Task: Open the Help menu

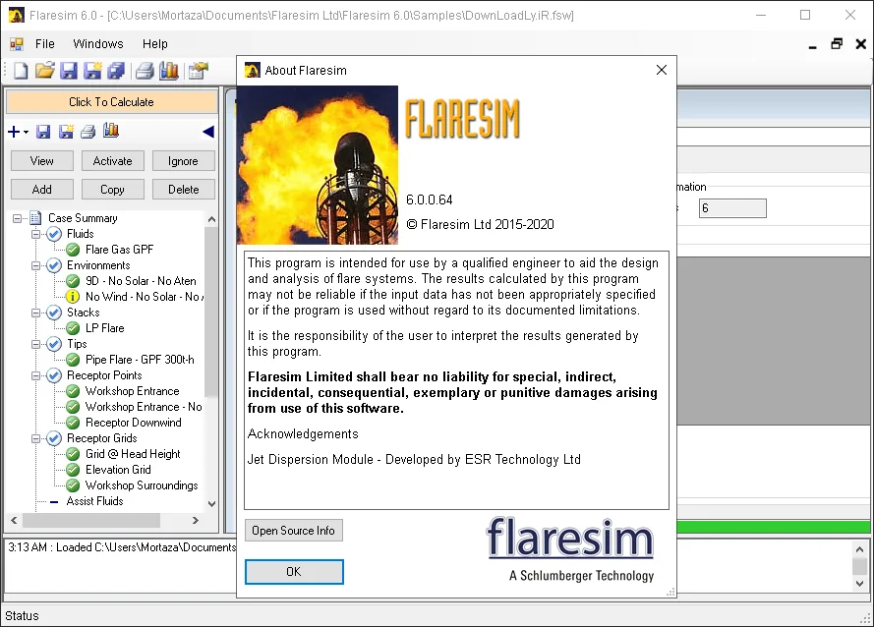Action: [155, 44]
